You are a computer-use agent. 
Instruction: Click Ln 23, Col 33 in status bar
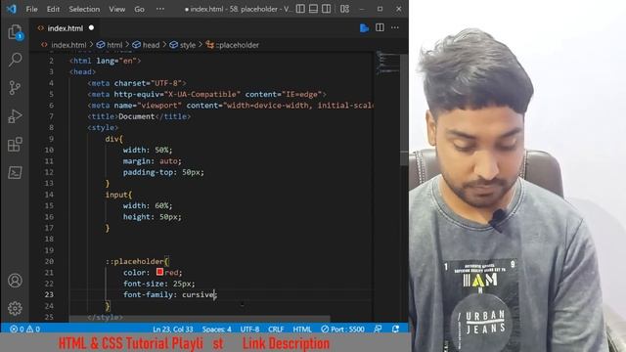(x=173, y=329)
